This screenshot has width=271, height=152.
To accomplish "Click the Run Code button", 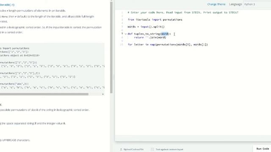I will pos(263,149).
